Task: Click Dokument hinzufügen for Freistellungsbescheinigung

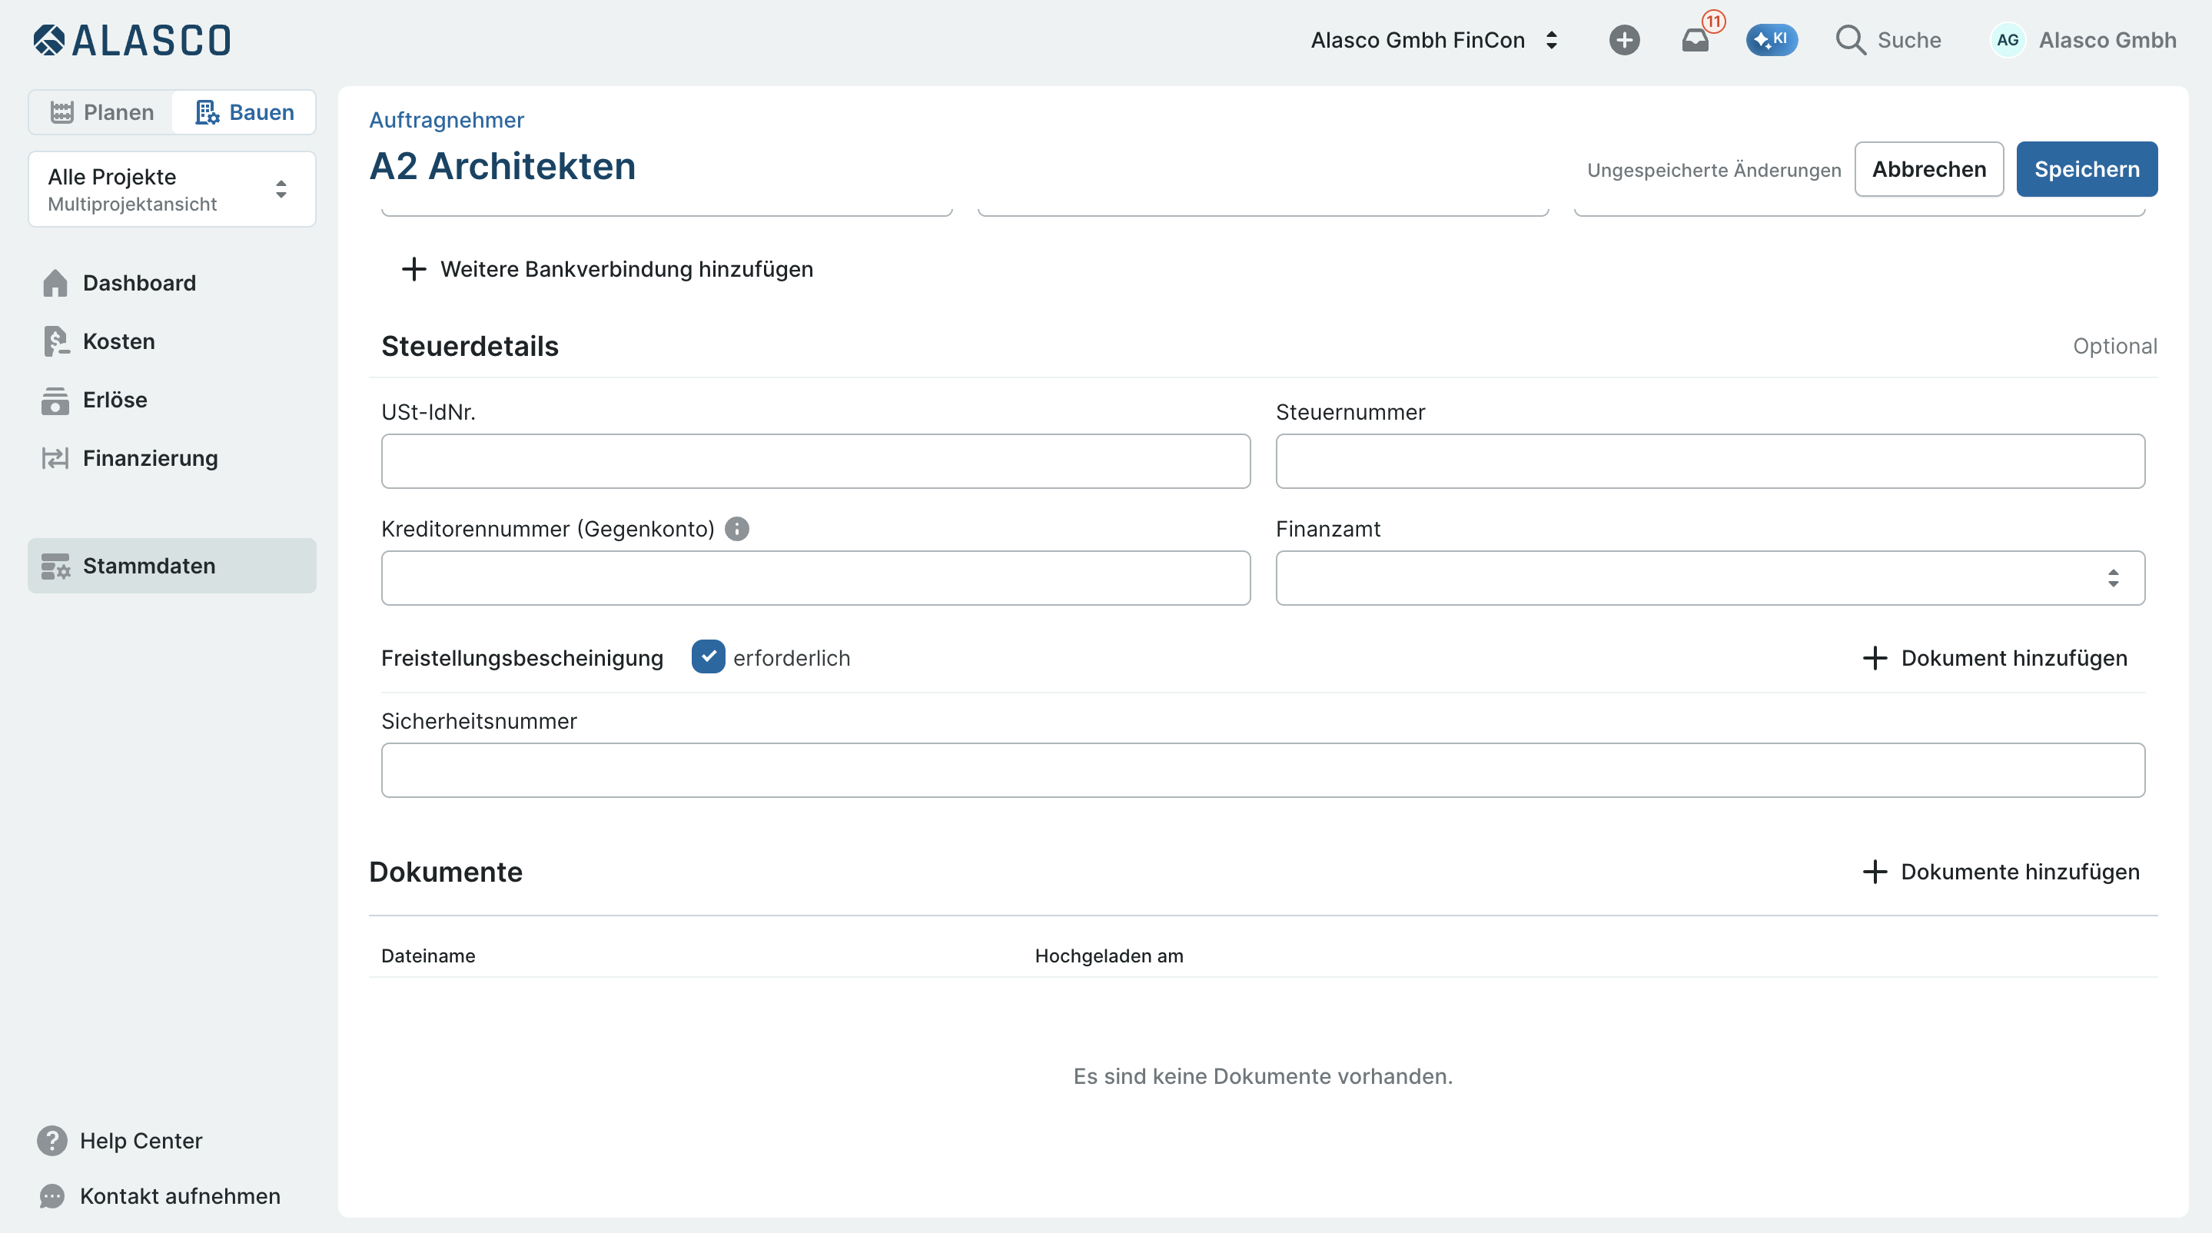Action: click(1994, 658)
